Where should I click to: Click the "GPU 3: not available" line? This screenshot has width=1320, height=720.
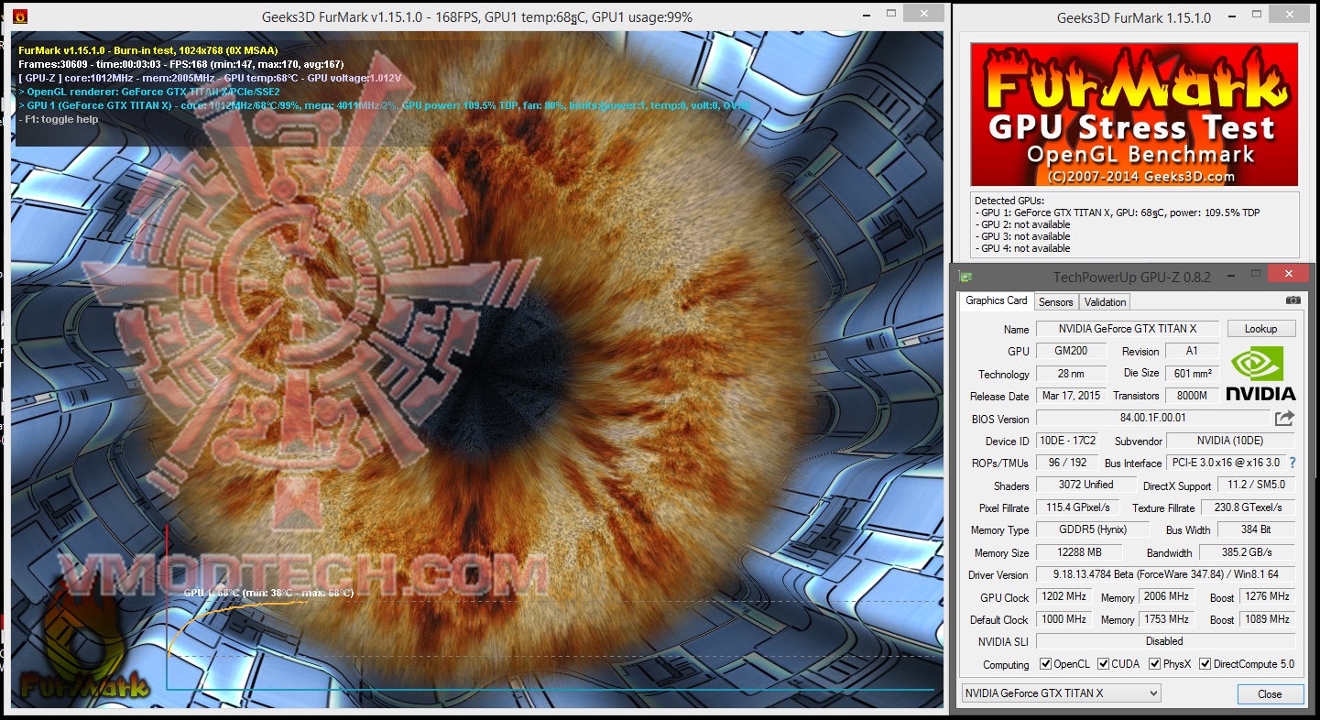[x=1025, y=236]
